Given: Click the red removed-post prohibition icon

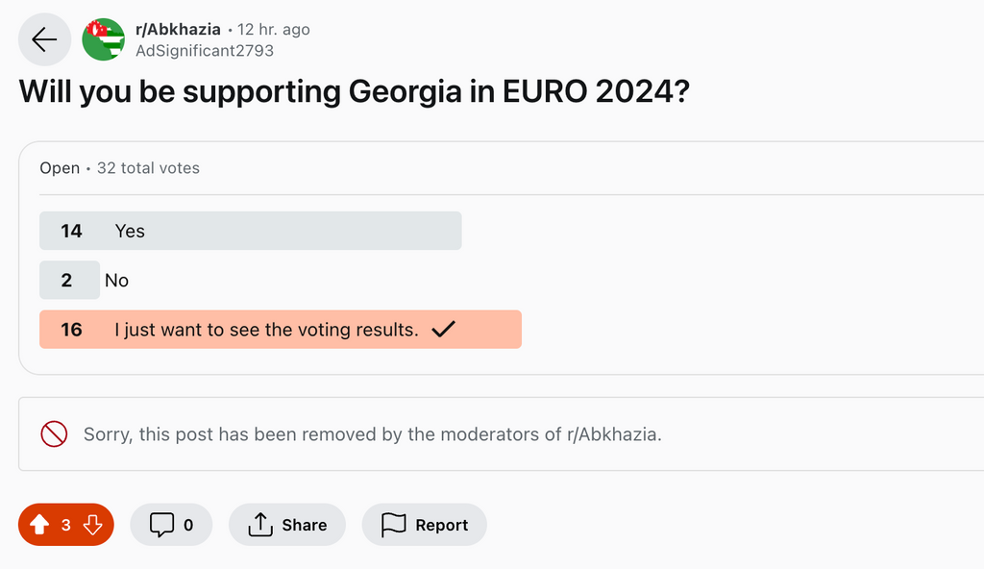Looking at the screenshot, I should 54,434.
